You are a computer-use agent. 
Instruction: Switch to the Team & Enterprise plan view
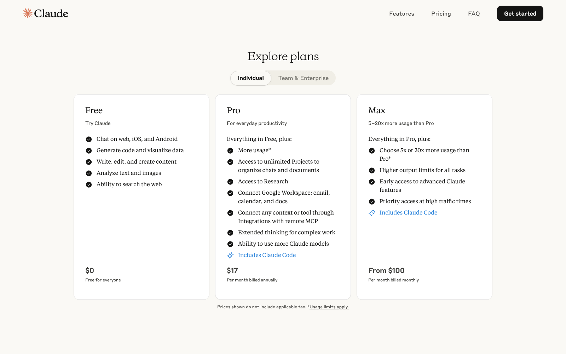tap(303, 78)
